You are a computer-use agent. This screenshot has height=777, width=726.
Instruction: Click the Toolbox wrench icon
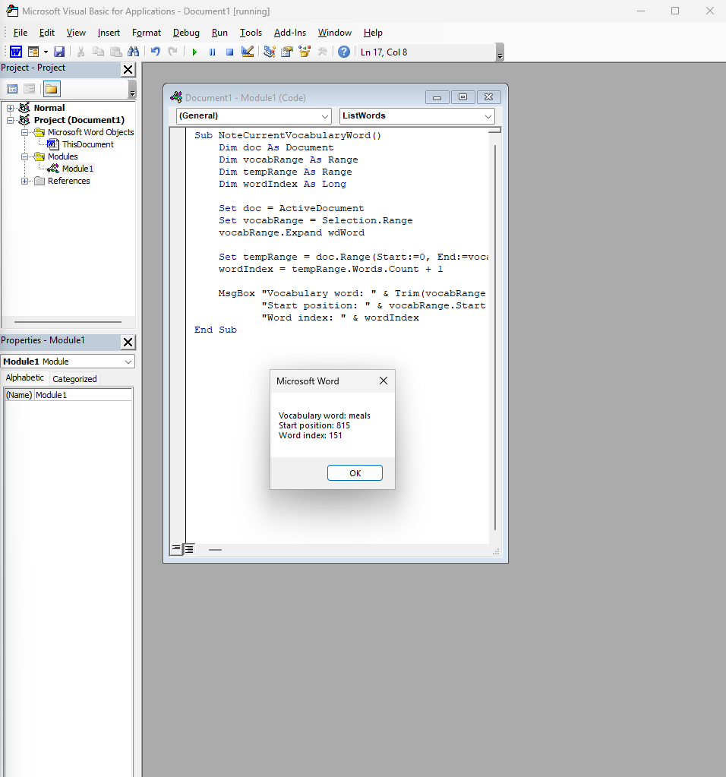[322, 52]
